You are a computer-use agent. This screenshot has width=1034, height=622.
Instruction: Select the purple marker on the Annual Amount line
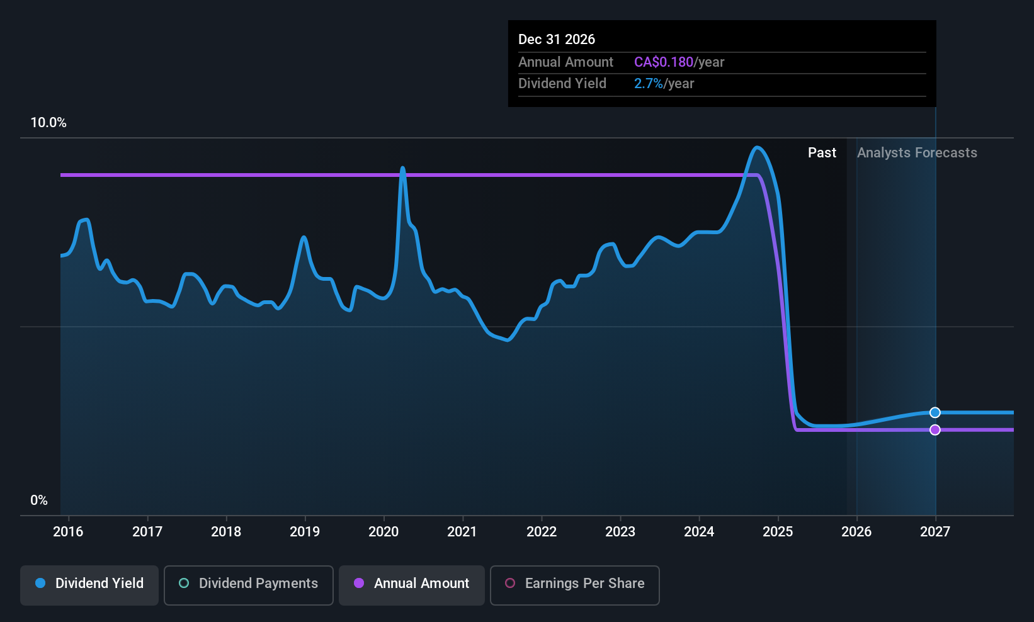pyautogui.click(x=935, y=429)
